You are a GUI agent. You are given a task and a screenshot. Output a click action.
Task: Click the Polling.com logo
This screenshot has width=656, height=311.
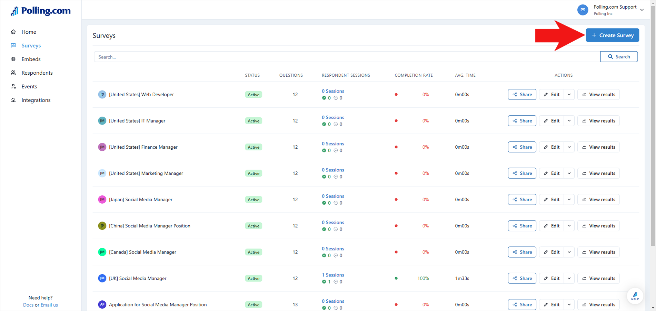coord(41,11)
